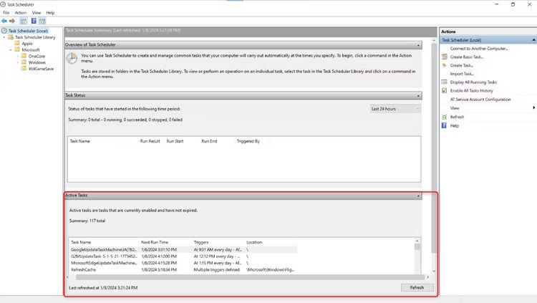537x303 pixels.
Task: Click the green Refresh icon in Actions
Action: tap(445, 117)
